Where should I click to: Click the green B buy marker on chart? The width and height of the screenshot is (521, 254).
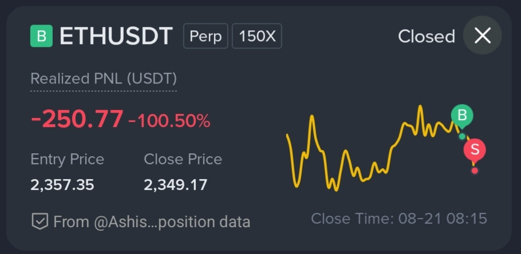462,117
